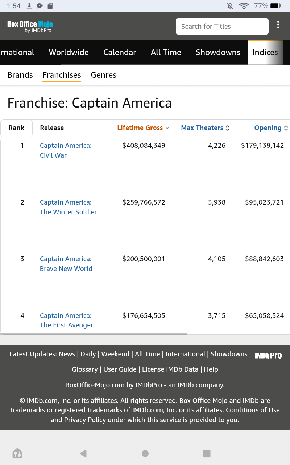Select the Genres sub-tab
Screen dimensions: 290x465
click(104, 75)
